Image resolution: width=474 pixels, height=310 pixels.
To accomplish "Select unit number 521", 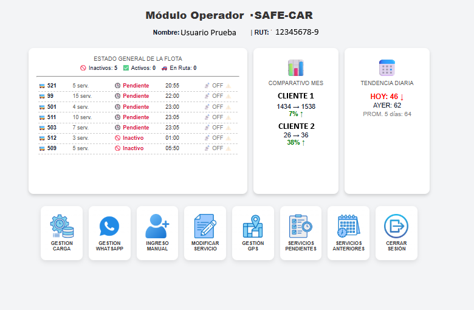I will [52, 86].
